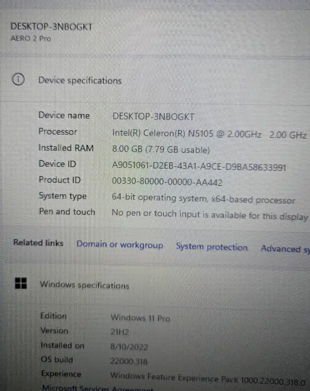Click the Installed RAM label
Viewport: 310px width, 391px height.
(x=66, y=148)
